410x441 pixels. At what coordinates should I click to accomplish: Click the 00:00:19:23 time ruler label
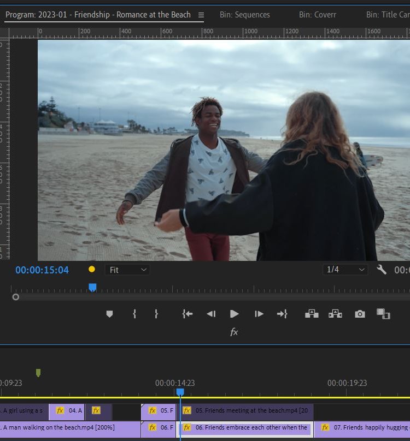coord(347,383)
